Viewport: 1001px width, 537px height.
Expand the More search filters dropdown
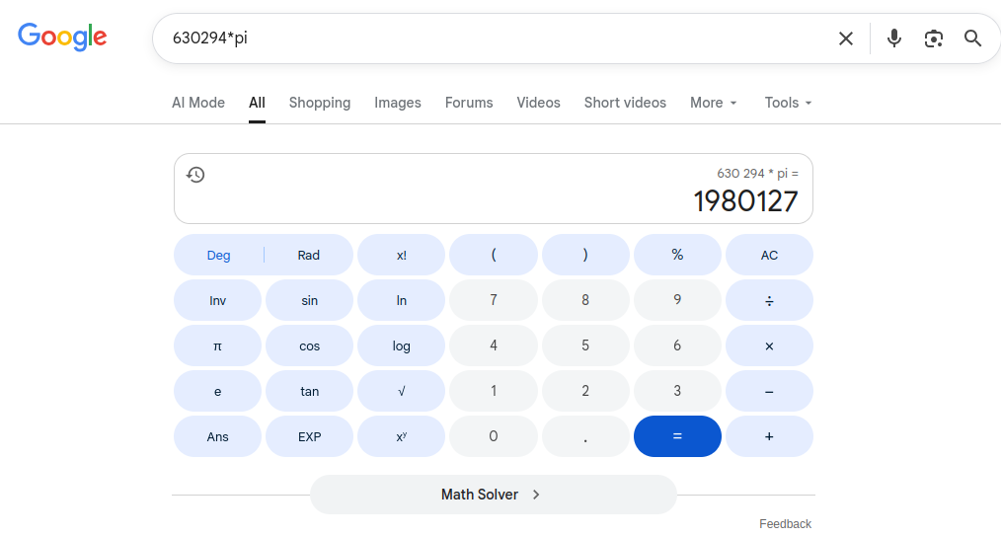[713, 103]
